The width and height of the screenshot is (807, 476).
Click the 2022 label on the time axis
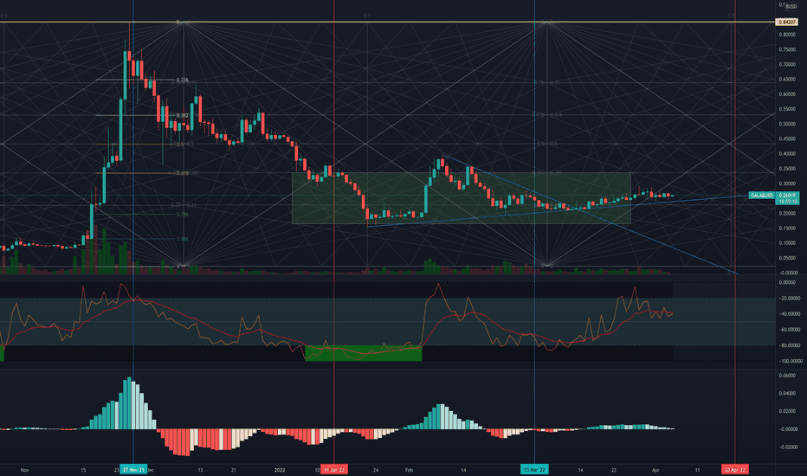click(x=280, y=470)
